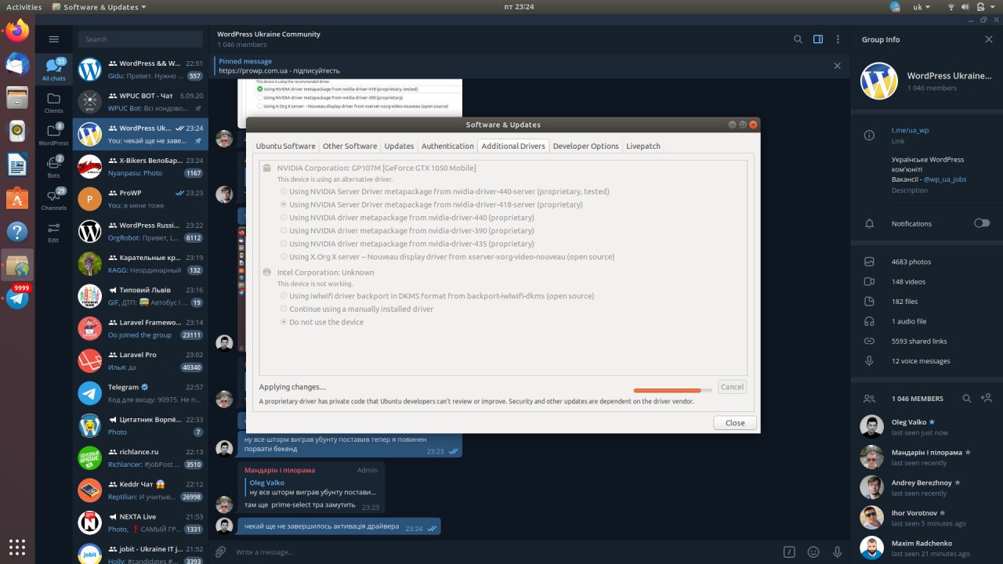The image size is (1003, 564).
Task: Switch to the Updates tab
Action: tap(399, 146)
